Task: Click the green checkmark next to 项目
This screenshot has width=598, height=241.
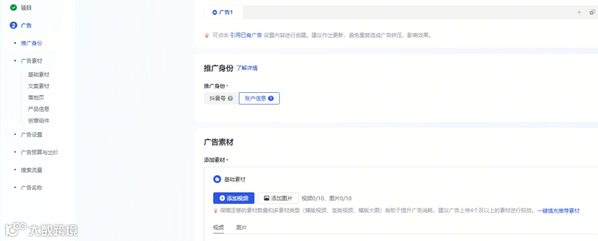Action: pos(14,7)
